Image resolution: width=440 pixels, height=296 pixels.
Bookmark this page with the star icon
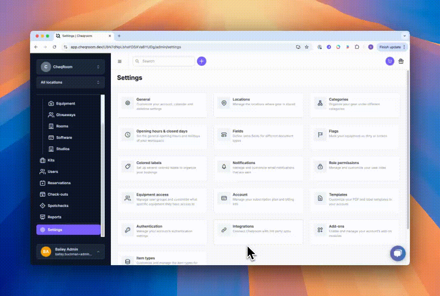click(x=307, y=47)
